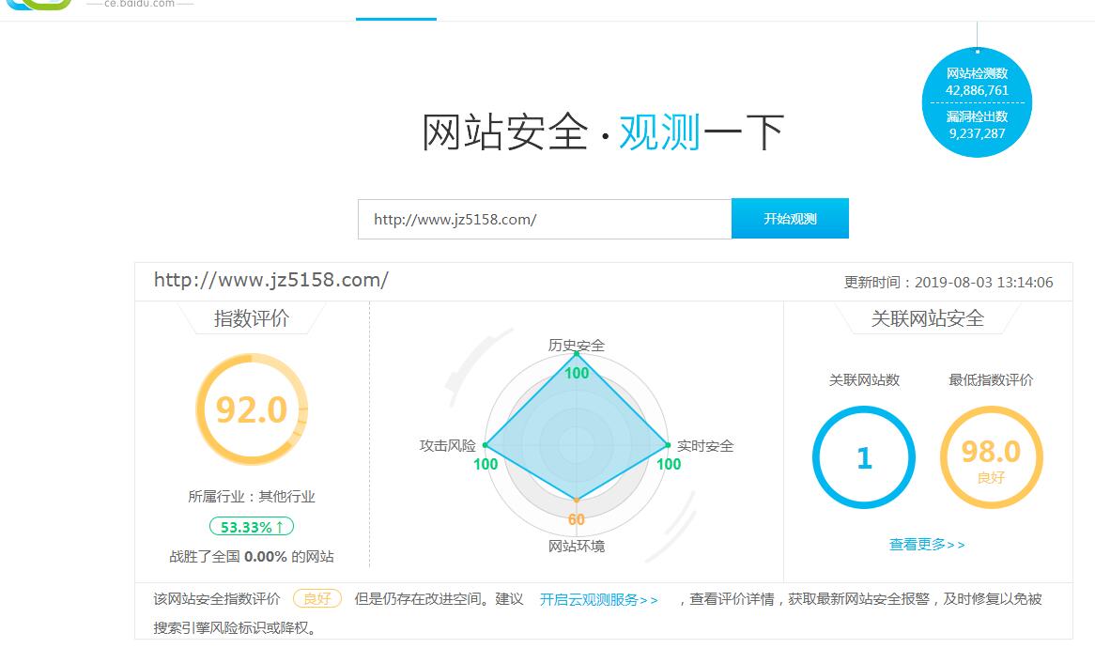Click the 战胜了全国 0.00% 的网站 text
The image size is (1095, 648).
click(x=252, y=557)
